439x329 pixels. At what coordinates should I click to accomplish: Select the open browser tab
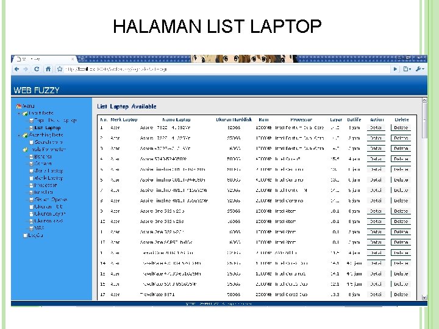click(x=45, y=59)
